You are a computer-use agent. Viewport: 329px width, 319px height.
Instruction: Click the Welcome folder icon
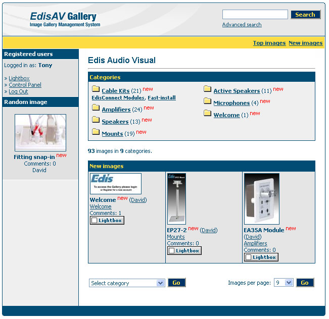point(208,113)
